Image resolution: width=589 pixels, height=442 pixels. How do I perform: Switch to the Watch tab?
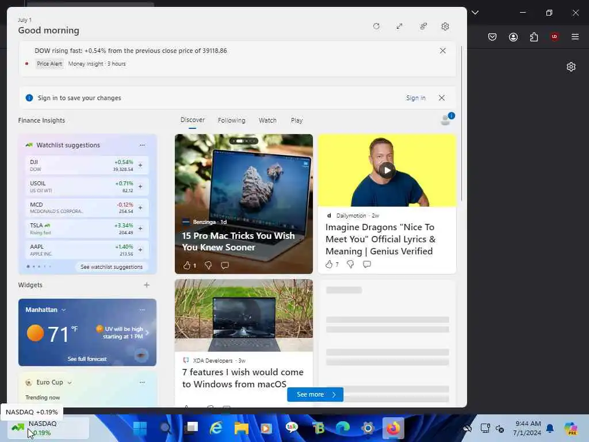pos(267,120)
